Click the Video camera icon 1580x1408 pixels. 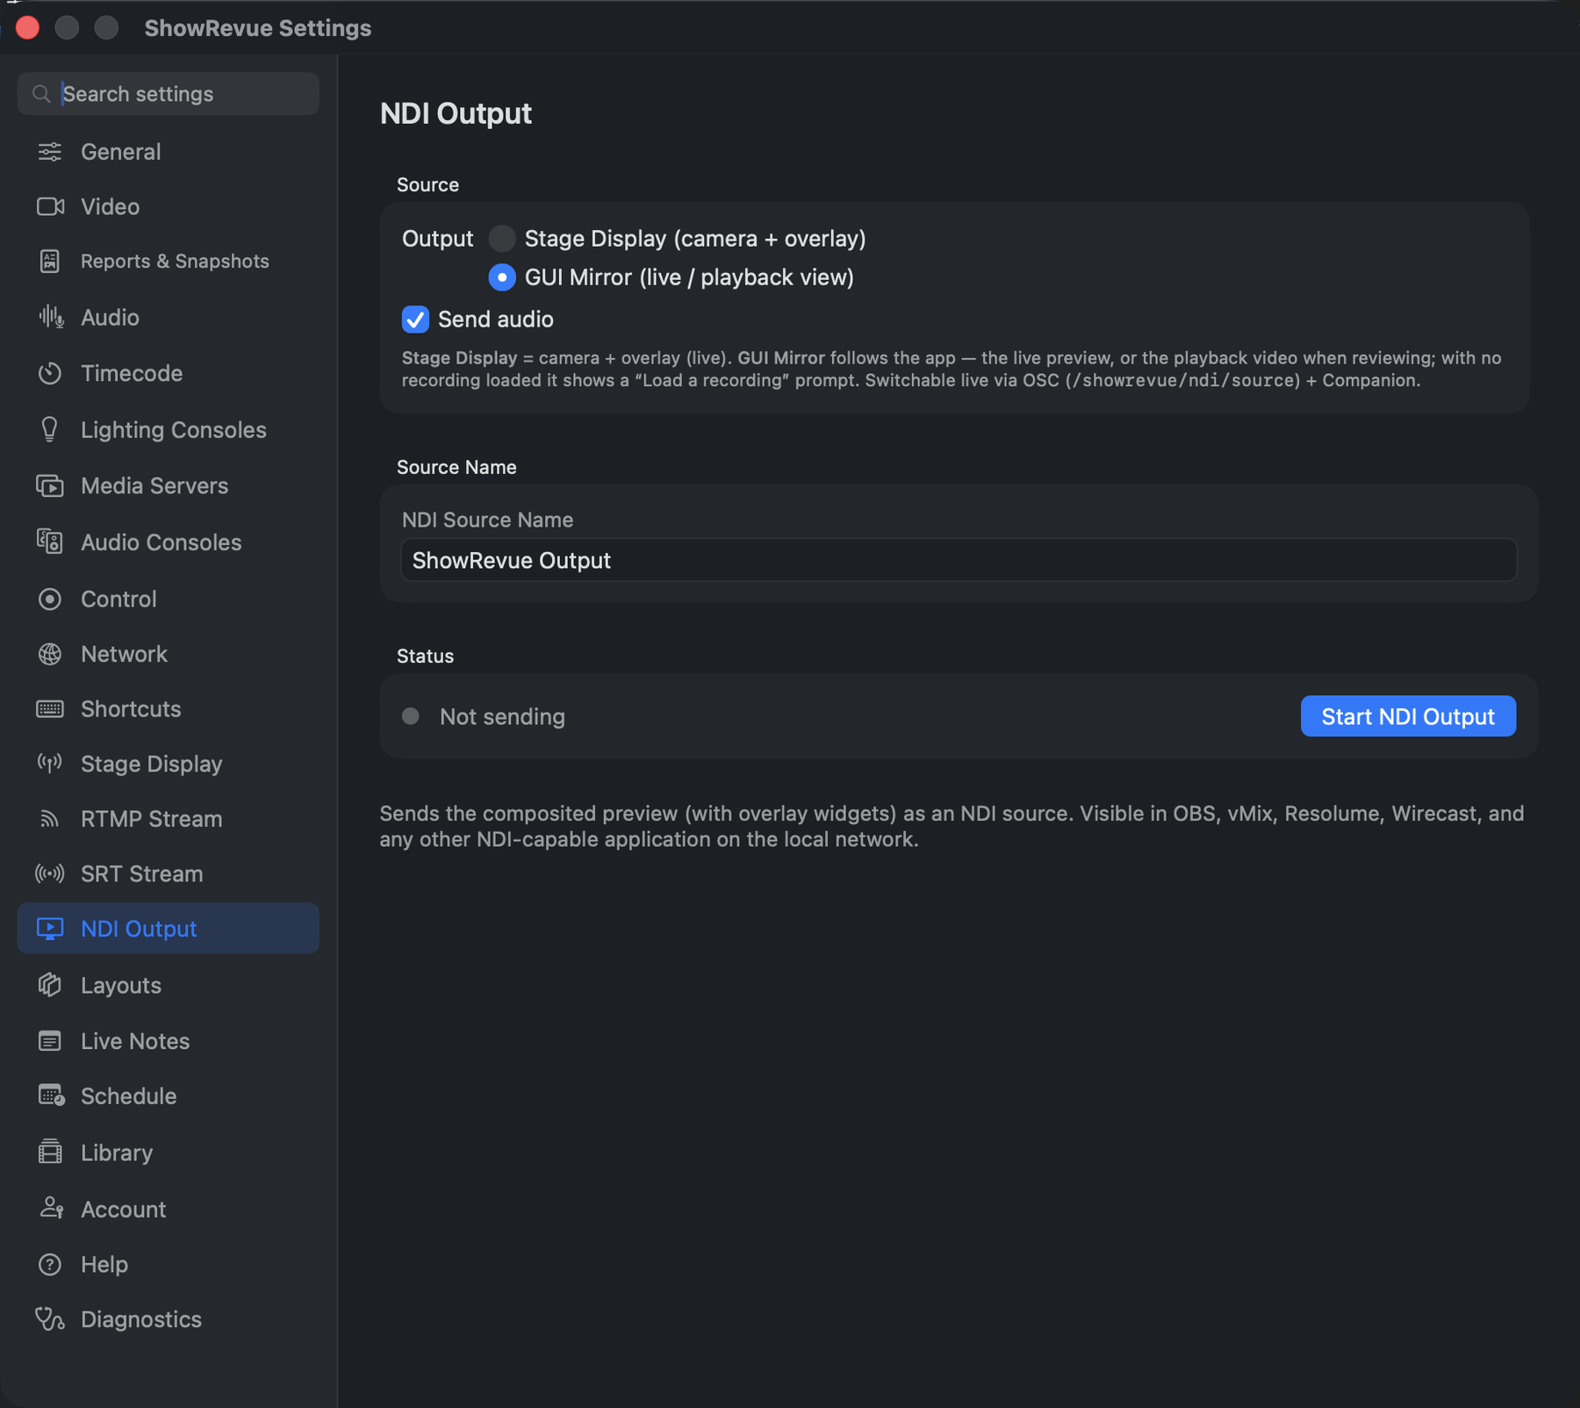click(x=50, y=206)
